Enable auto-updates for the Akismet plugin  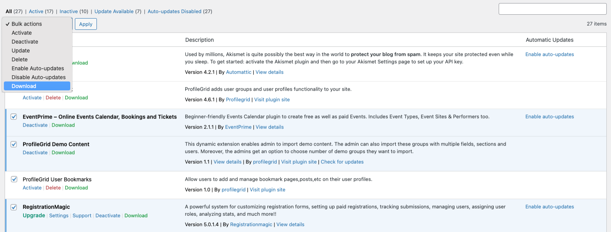(x=549, y=54)
